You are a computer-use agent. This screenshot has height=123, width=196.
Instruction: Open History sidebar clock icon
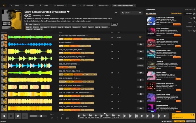[194, 22]
